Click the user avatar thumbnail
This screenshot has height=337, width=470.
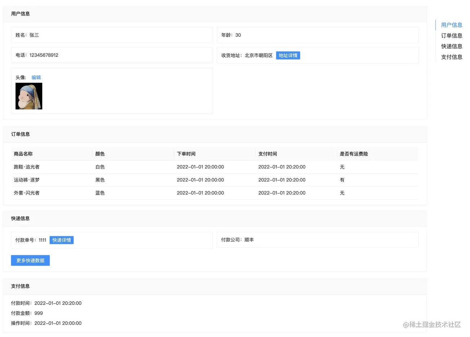29,96
